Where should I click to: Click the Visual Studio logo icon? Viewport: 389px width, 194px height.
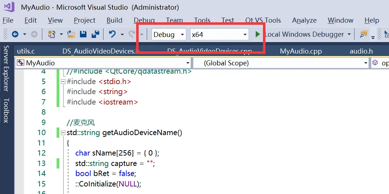(x=9, y=7)
